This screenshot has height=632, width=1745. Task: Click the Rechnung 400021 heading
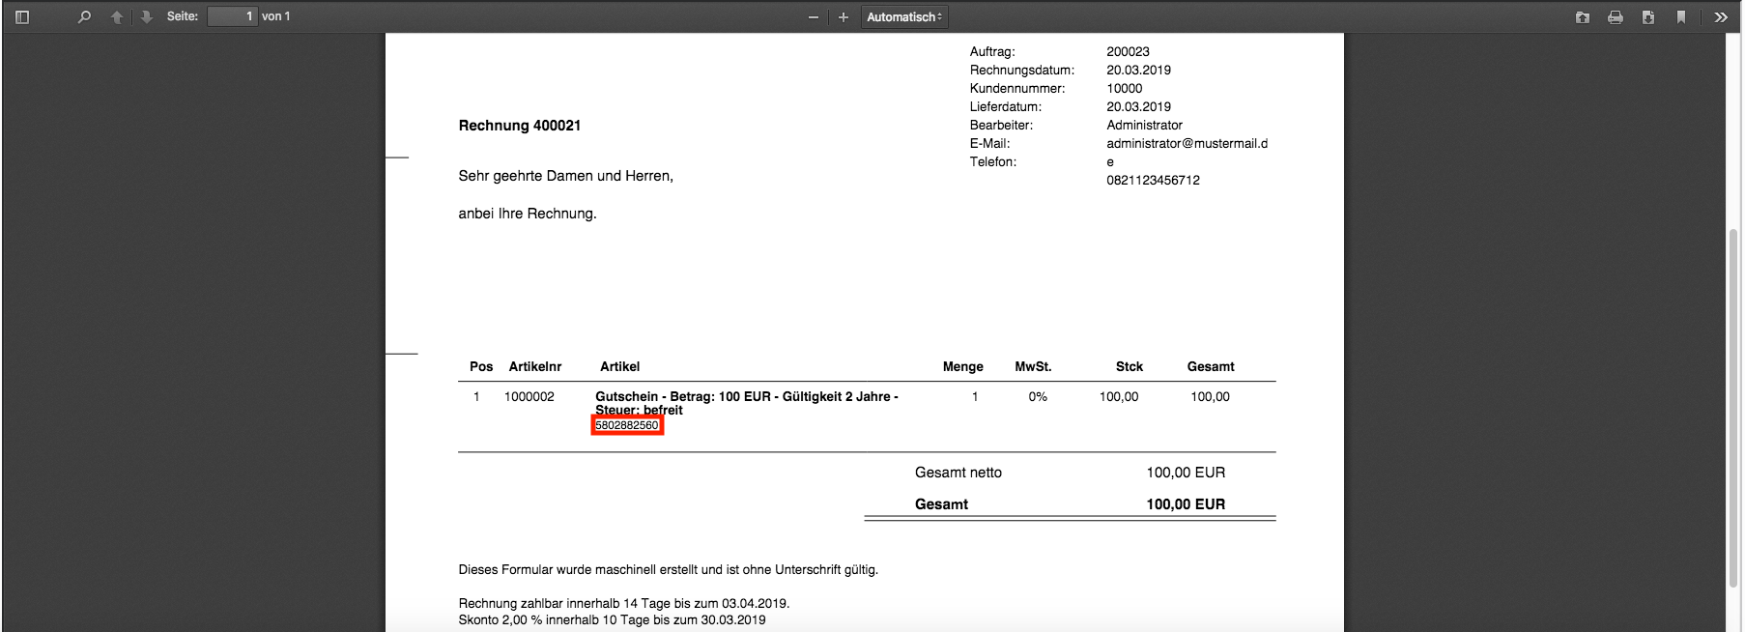click(519, 126)
